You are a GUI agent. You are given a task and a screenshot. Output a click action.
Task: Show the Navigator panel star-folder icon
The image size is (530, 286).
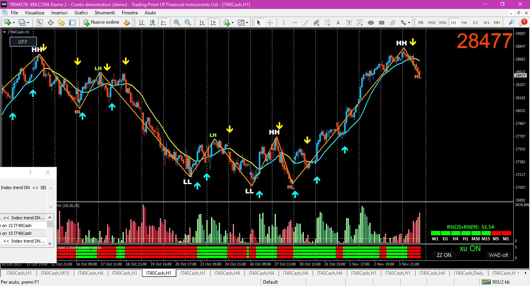click(61, 22)
